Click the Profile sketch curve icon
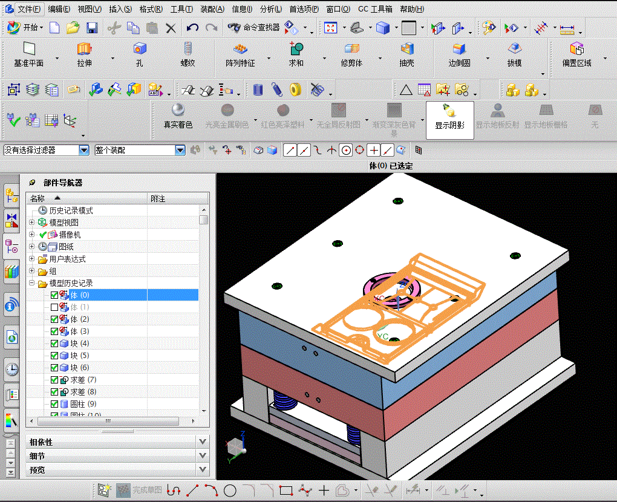The height and width of the screenshot is (502, 617). click(174, 491)
